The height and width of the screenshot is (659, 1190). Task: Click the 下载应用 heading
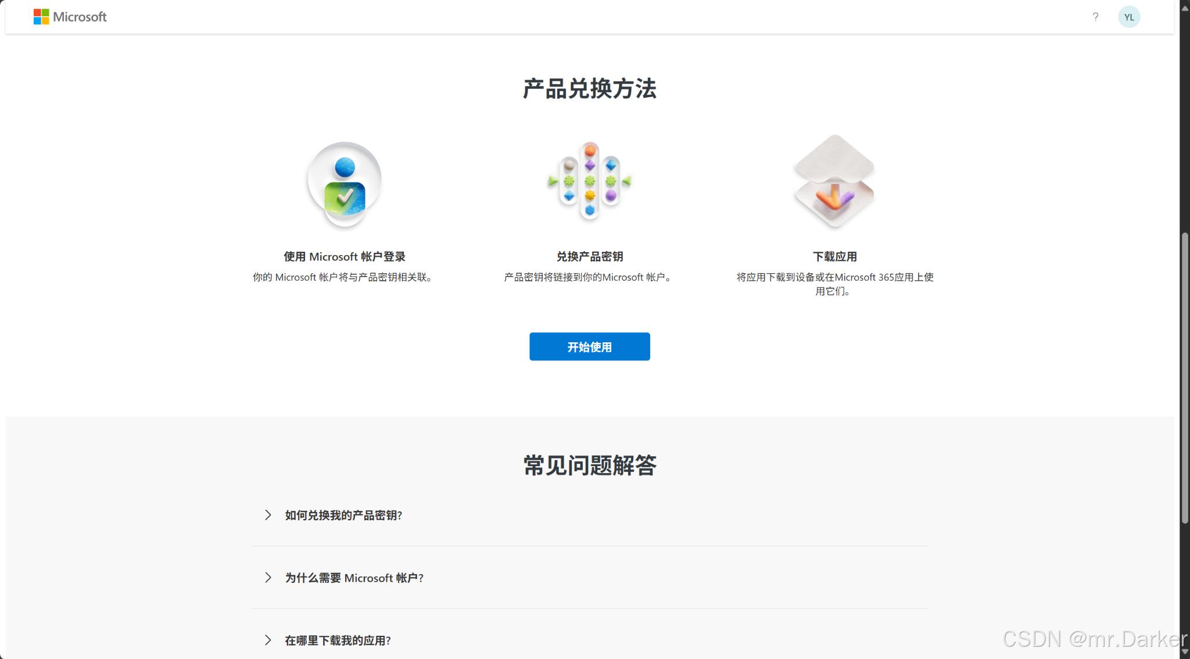click(834, 257)
